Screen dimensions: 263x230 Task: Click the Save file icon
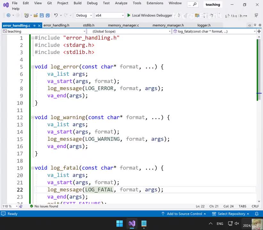[42, 15]
